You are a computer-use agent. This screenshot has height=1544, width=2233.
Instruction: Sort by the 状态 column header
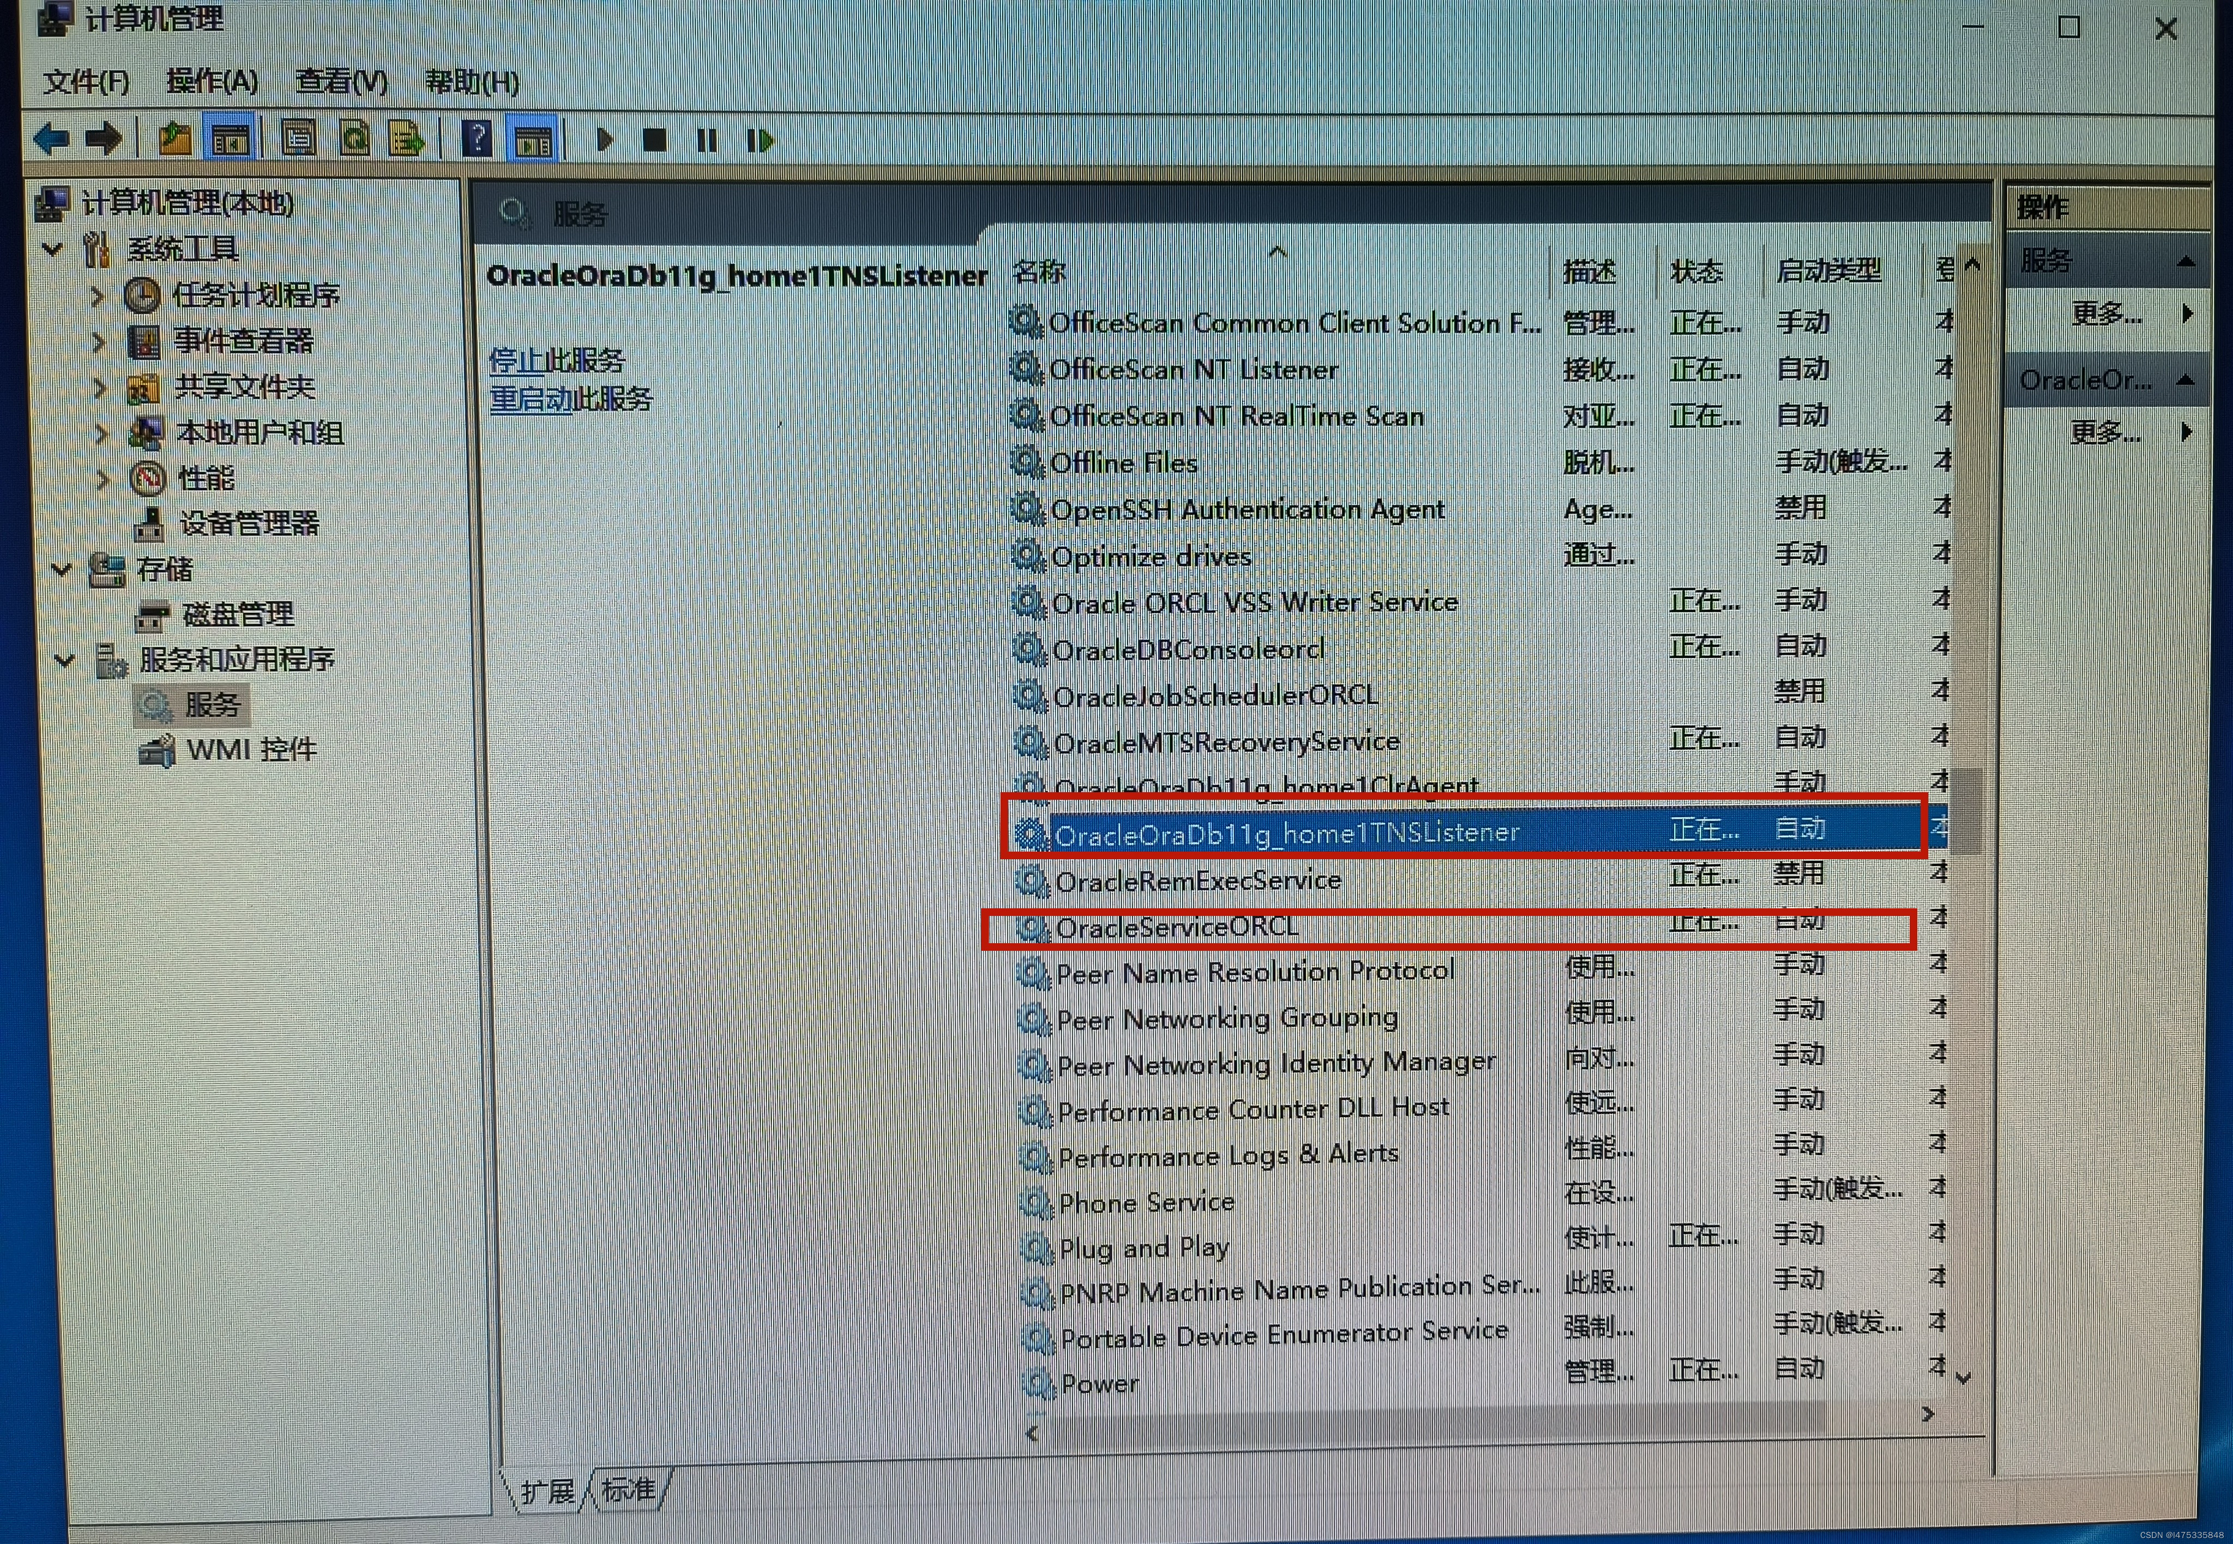point(1697,271)
